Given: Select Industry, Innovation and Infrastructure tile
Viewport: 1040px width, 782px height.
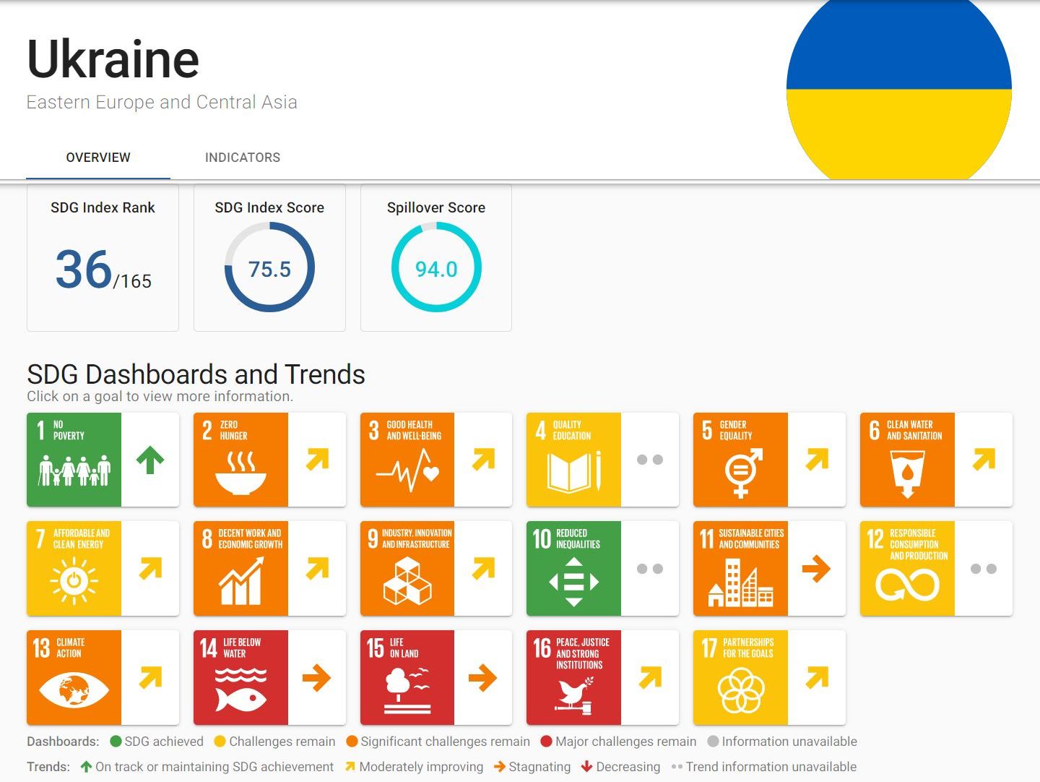Looking at the screenshot, I should tap(407, 569).
